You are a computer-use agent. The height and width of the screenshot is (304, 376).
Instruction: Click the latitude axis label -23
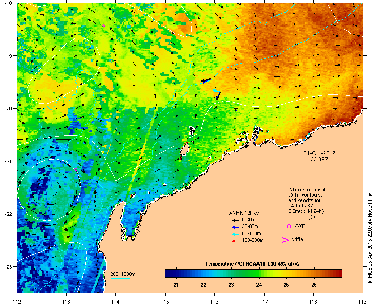[8, 266]
